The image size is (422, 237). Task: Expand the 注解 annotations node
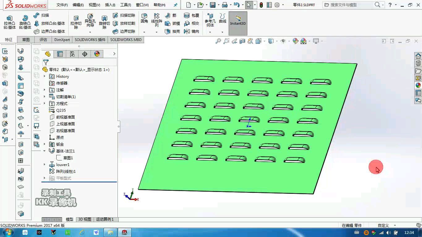[x=45, y=90]
